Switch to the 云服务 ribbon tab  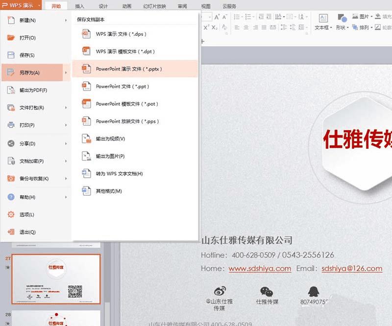229,6
